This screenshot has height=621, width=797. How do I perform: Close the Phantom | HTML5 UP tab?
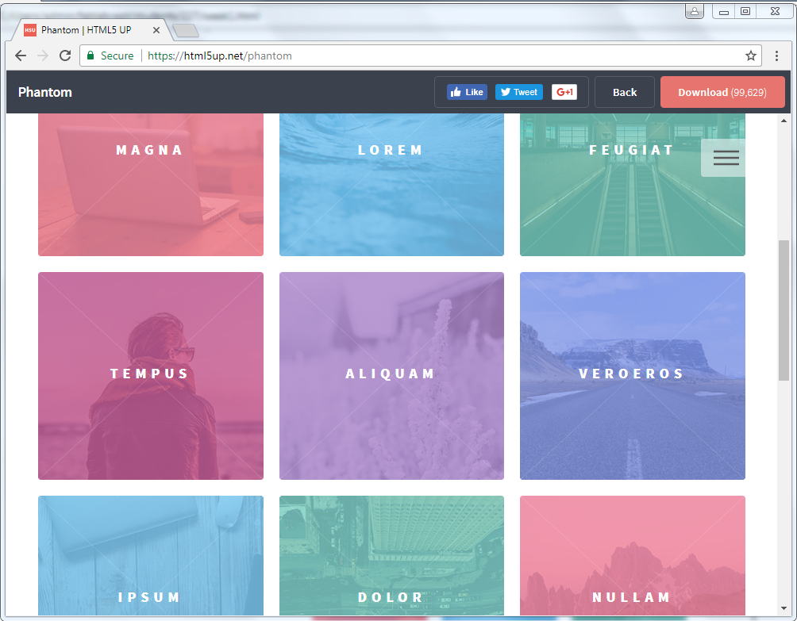(x=156, y=30)
